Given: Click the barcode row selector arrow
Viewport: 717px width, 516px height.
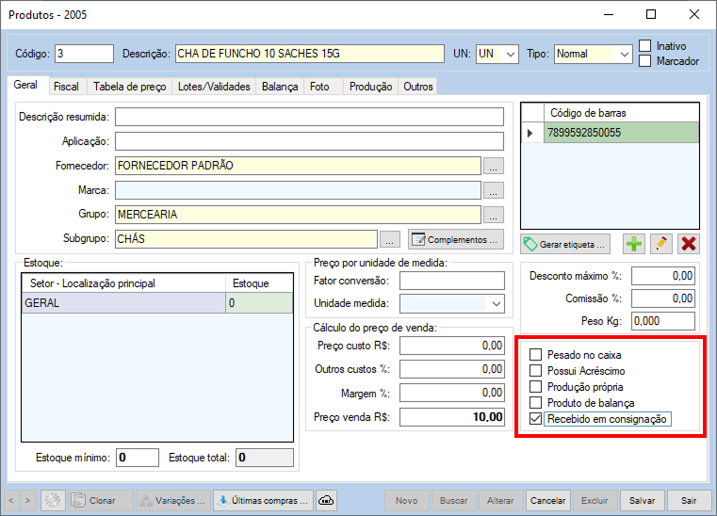Looking at the screenshot, I should tap(532, 133).
